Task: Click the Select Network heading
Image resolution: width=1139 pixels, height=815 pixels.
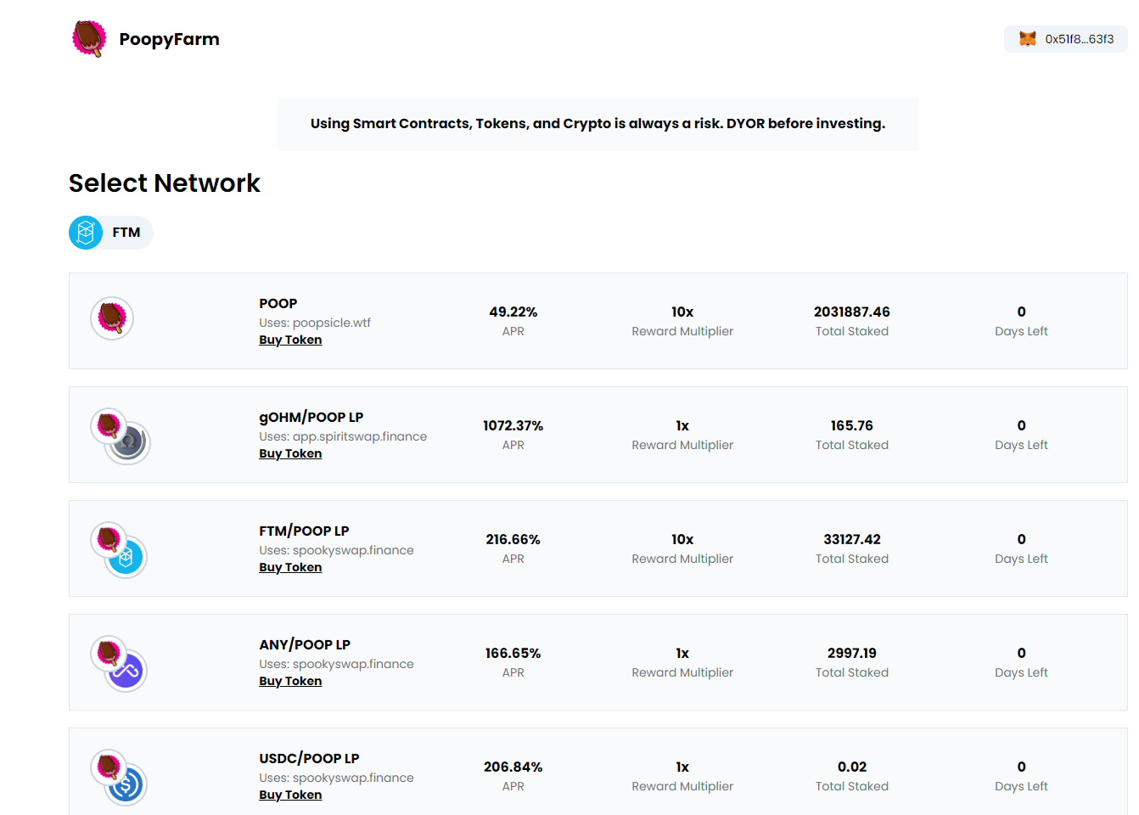Action: 165,183
